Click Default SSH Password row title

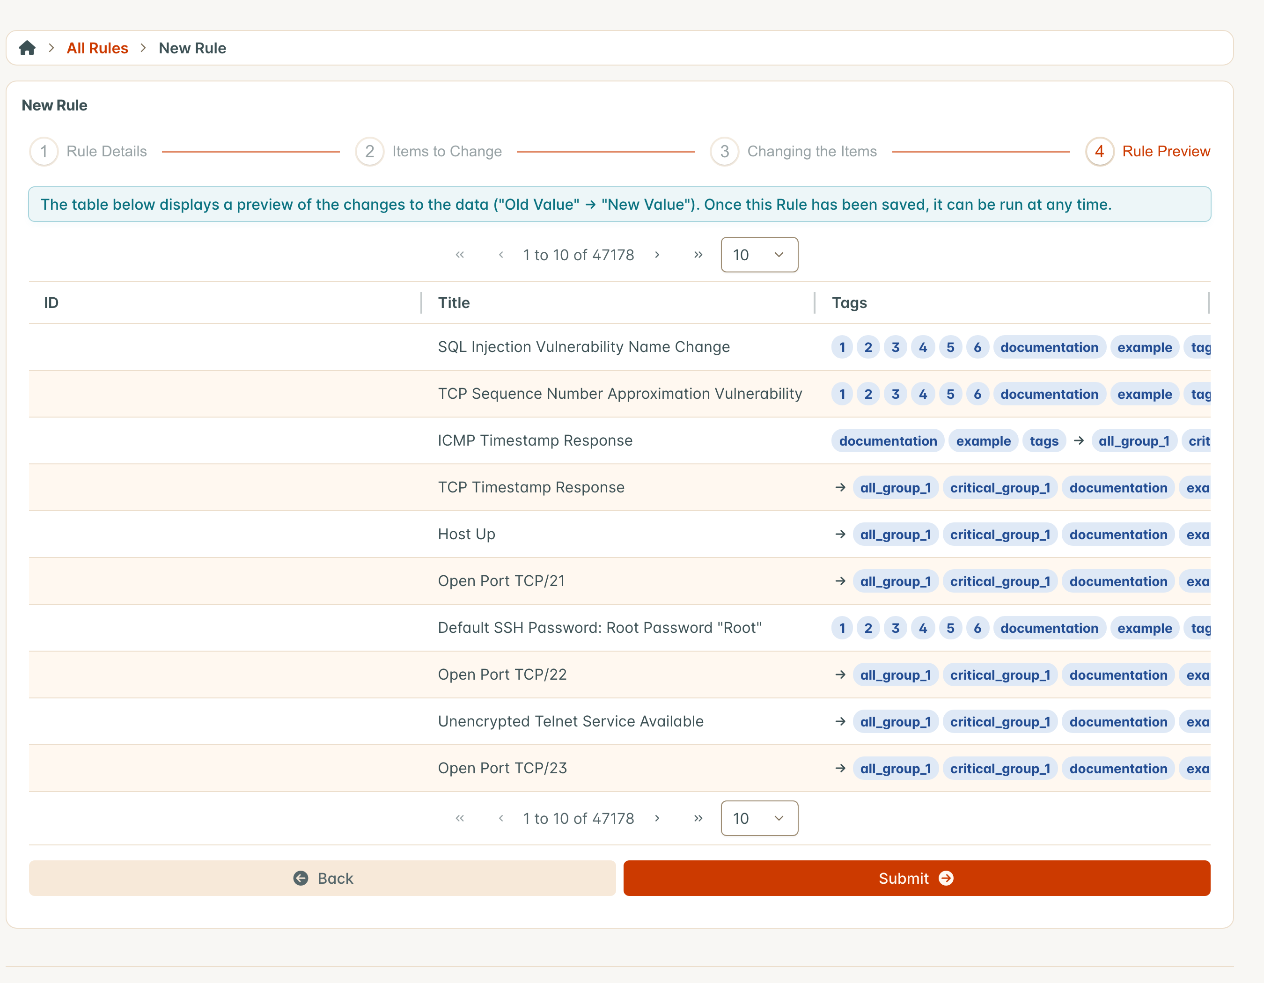[x=600, y=628]
